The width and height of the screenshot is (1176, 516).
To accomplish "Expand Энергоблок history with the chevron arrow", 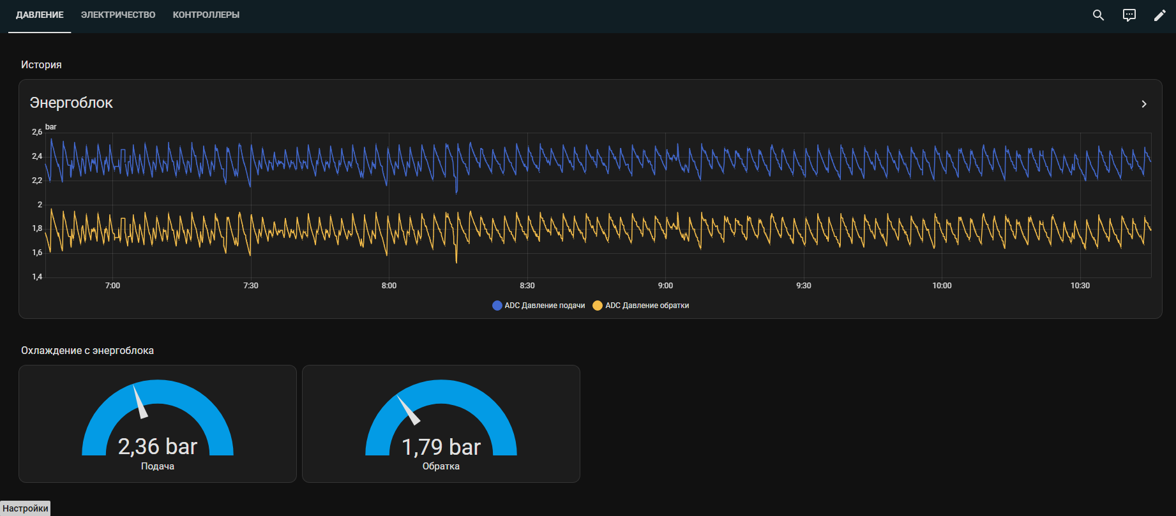I will [1143, 104].
